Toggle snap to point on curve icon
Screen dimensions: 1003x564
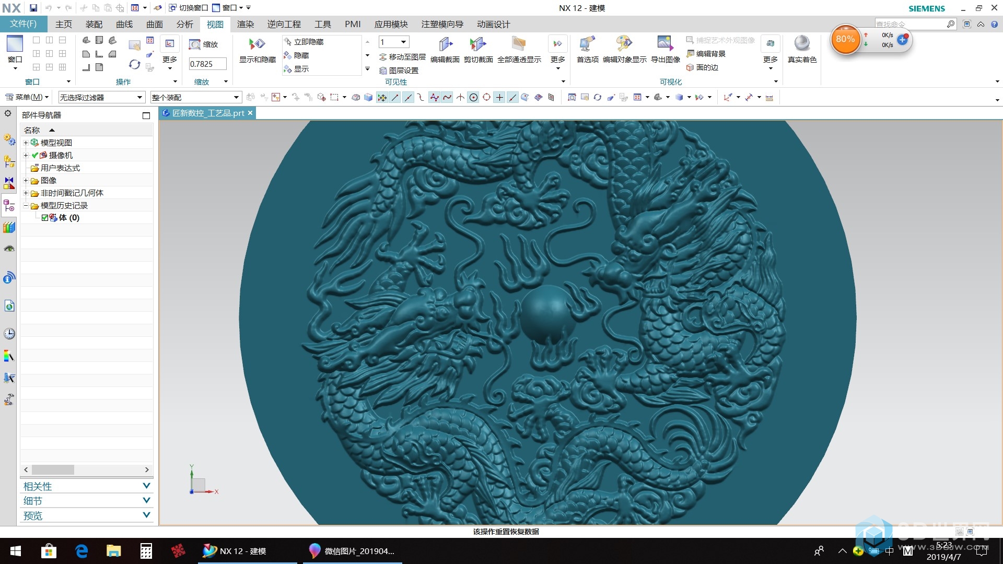tap(512, 97)
